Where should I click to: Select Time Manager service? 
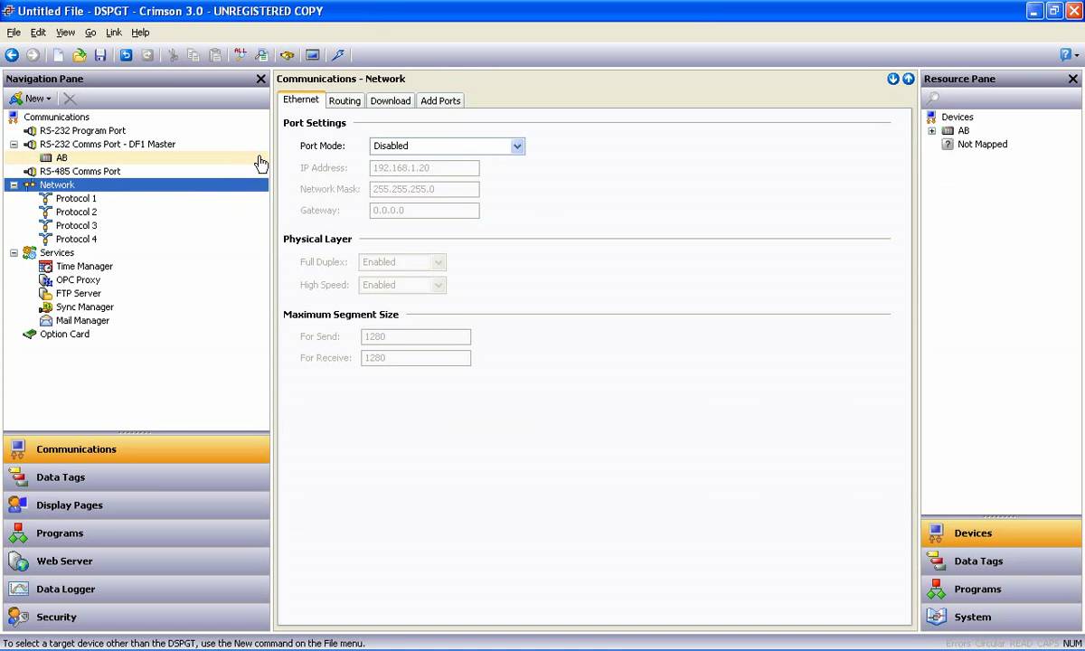(x=84, y=266)
